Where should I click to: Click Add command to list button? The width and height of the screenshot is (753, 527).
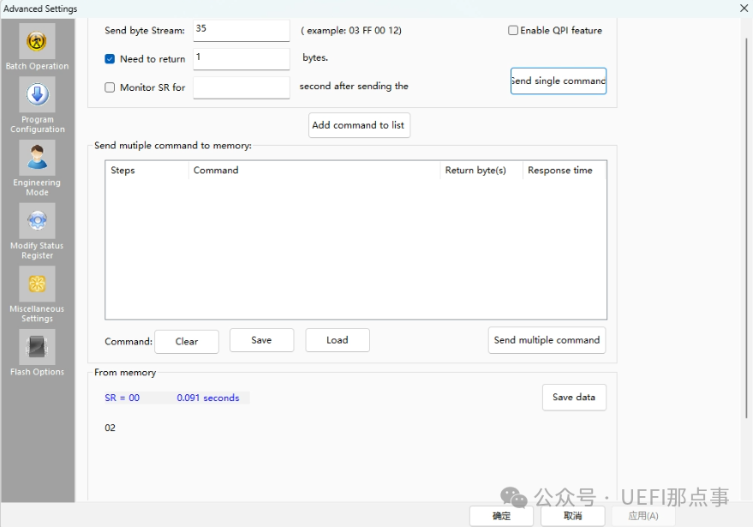pyautogui.click(x=359, y=125)
